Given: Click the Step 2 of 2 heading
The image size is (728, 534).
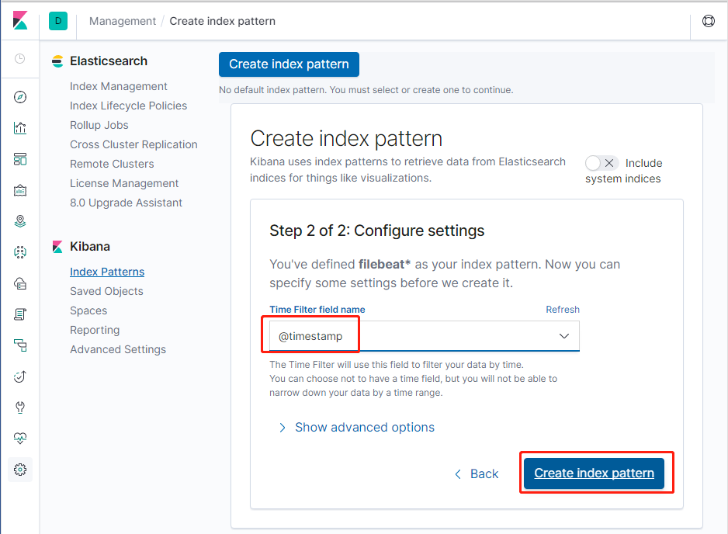Looking at the screenshot, I should (377, 231).
